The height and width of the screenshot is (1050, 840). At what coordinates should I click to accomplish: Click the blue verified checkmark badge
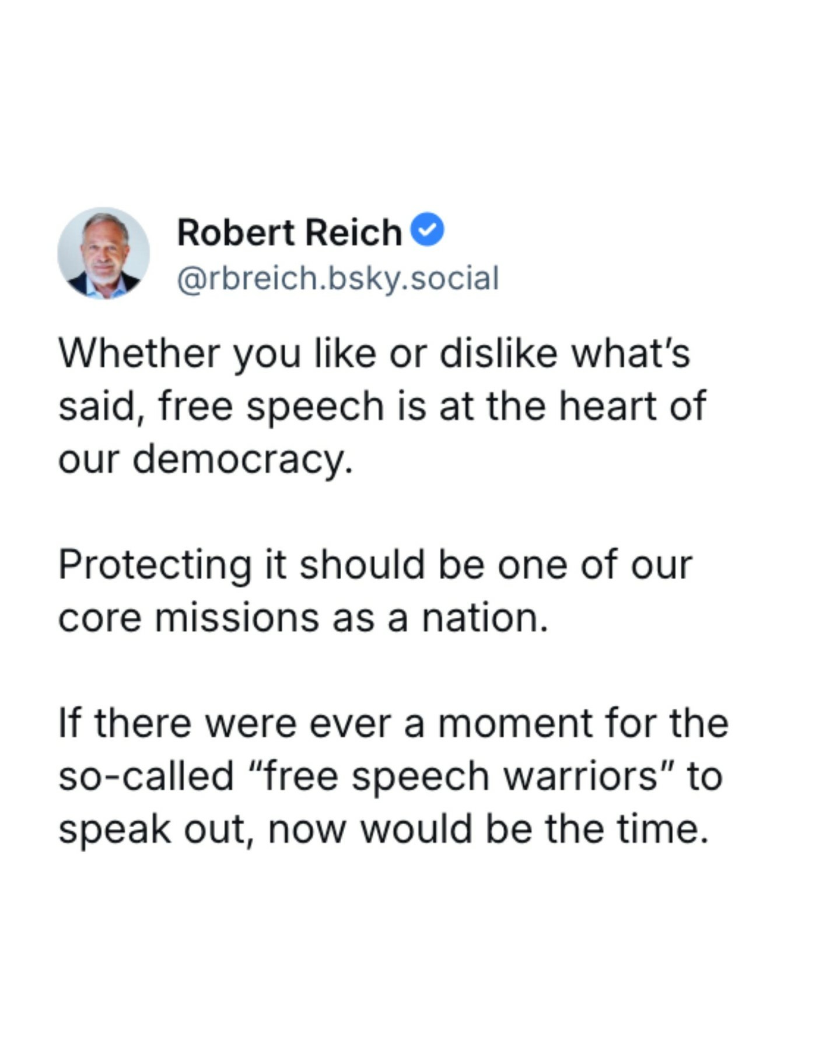click(x=428, y=230)
